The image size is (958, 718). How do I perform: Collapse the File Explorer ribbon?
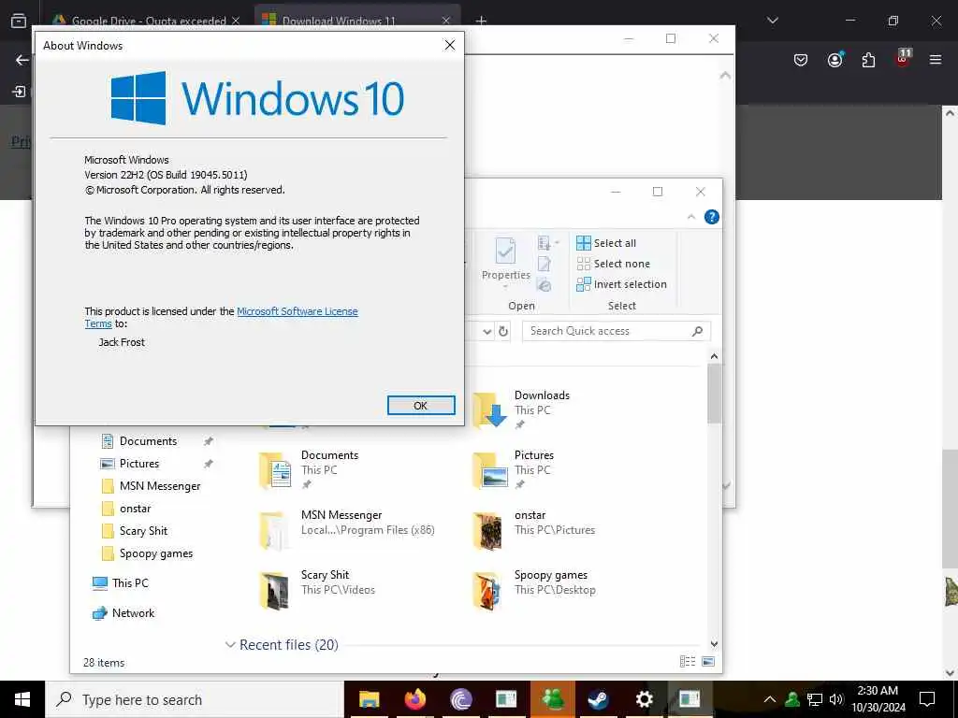pyautogui.click(x=691, y=217)
